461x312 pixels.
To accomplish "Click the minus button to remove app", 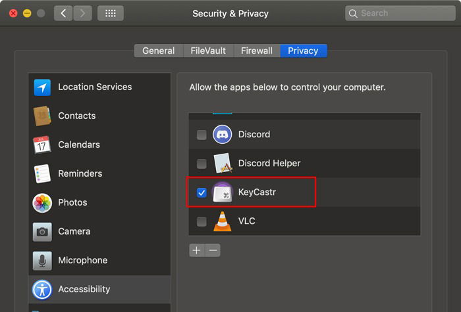I will [x=212, y=250].
